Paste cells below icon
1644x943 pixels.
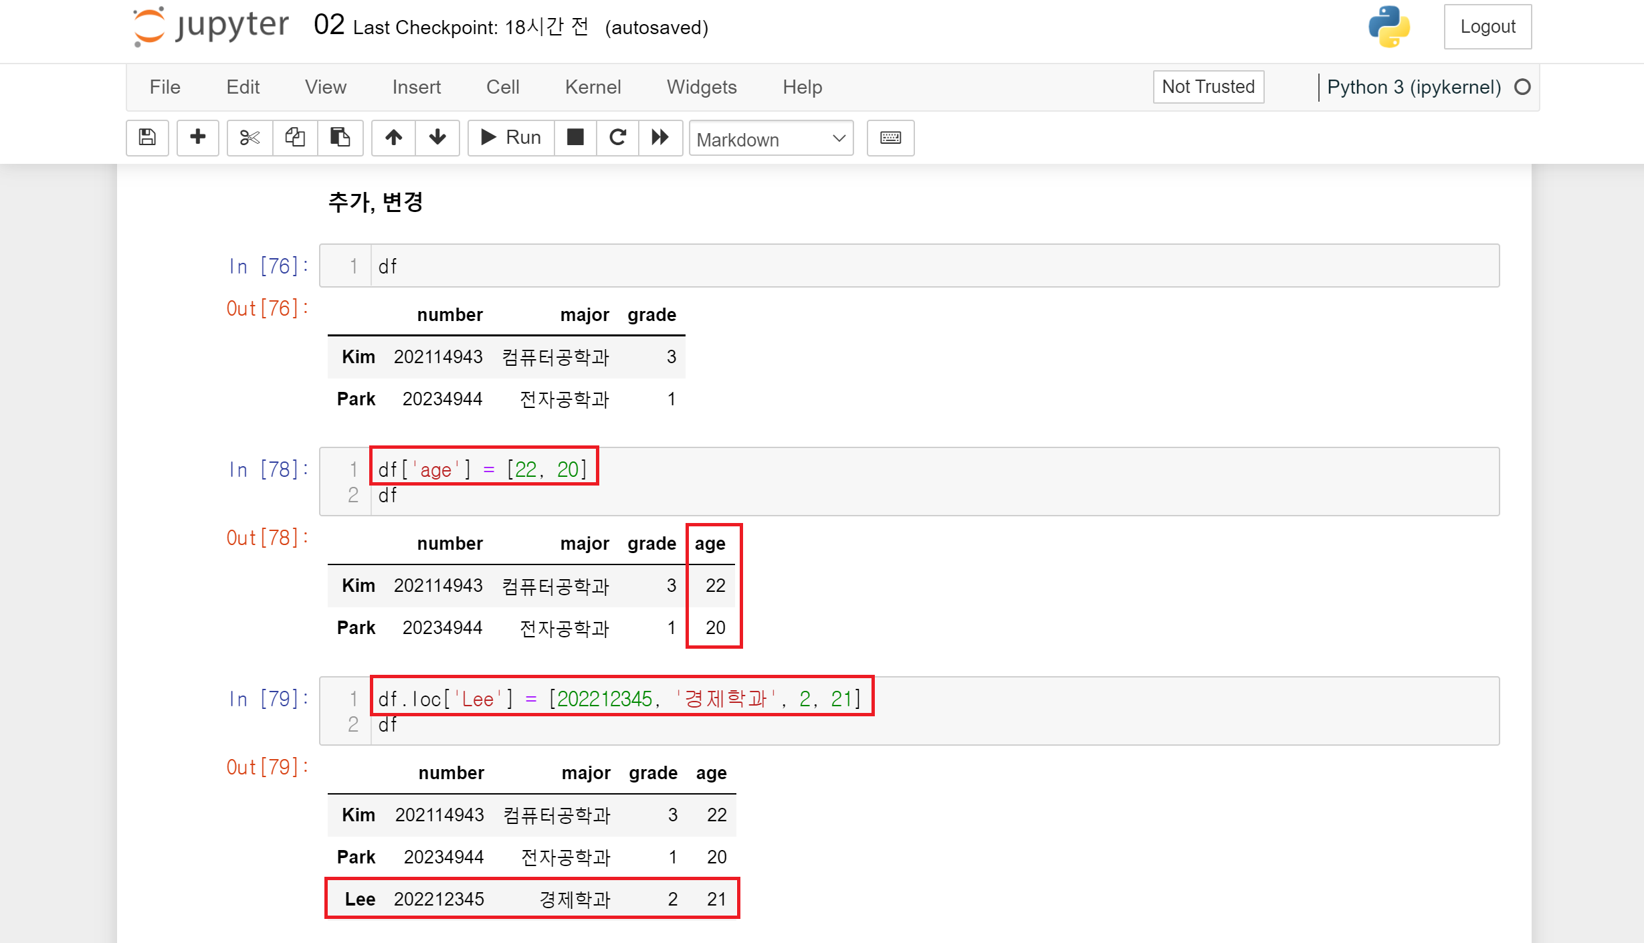click(340, 138)
